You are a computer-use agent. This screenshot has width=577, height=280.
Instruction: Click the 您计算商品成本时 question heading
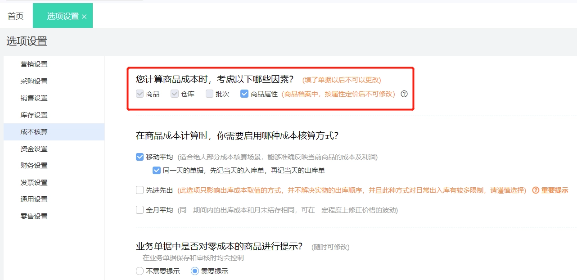(215, 79)
